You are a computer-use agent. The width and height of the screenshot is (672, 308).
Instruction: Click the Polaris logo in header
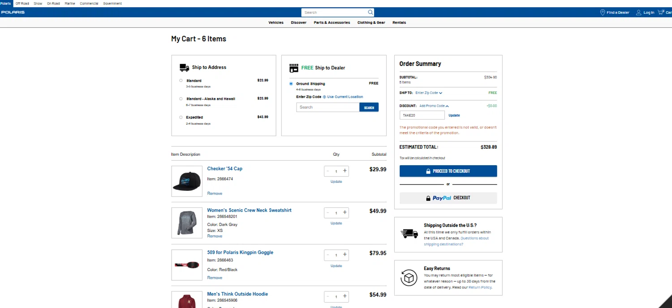[13, 13]
